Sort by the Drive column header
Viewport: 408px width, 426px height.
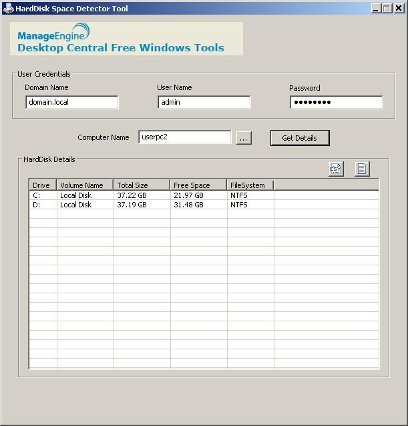(x=43, y=185)
